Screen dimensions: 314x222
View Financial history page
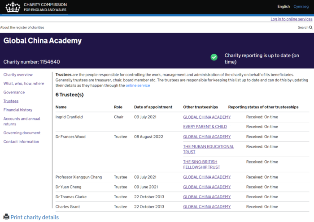(x=18, y=110)
